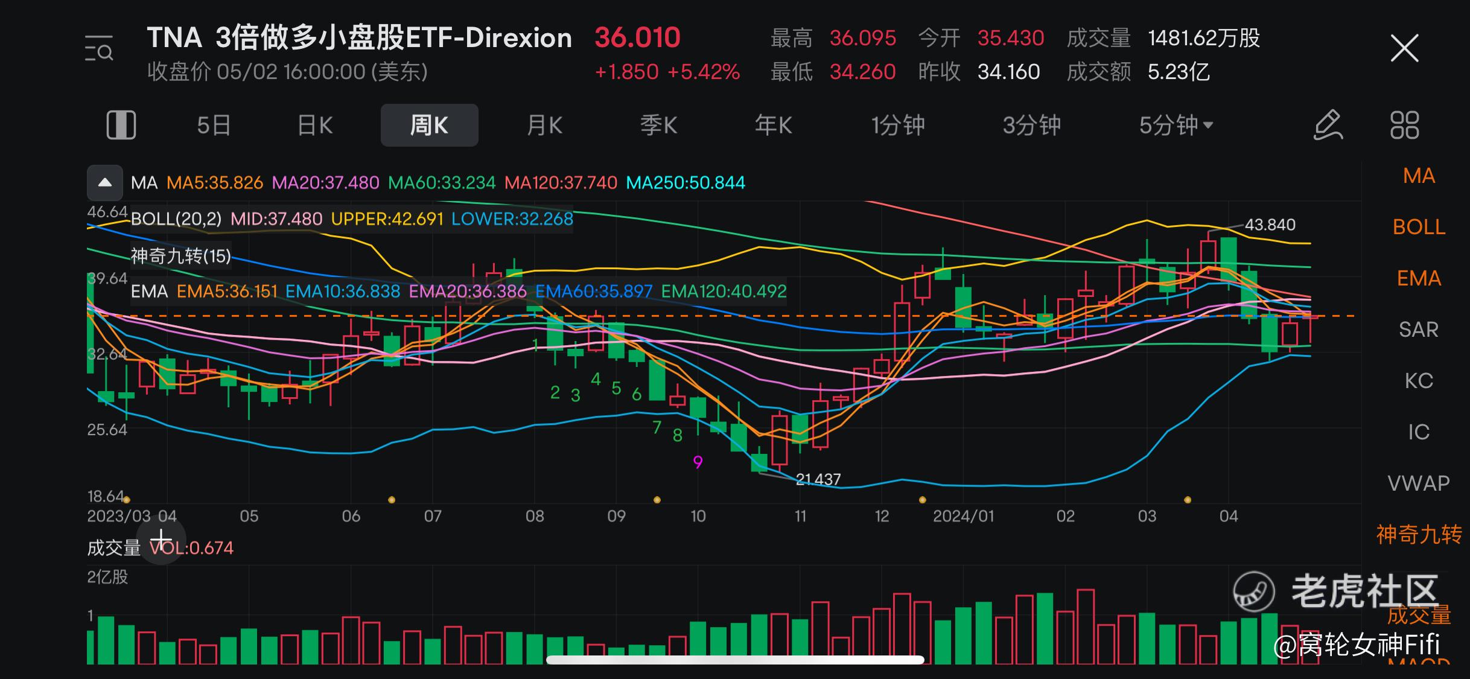1470x679 pixels.
Task: Open the 5分钟 interval dropdown
Action: 1176,126
